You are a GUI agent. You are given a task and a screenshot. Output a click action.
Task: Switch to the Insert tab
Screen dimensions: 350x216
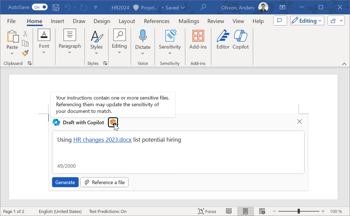57,21
